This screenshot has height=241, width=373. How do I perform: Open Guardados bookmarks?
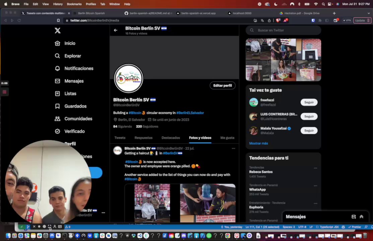(70, 106)
